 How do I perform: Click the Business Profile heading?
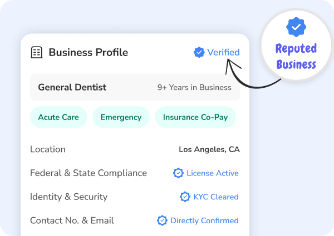[88, 53]
